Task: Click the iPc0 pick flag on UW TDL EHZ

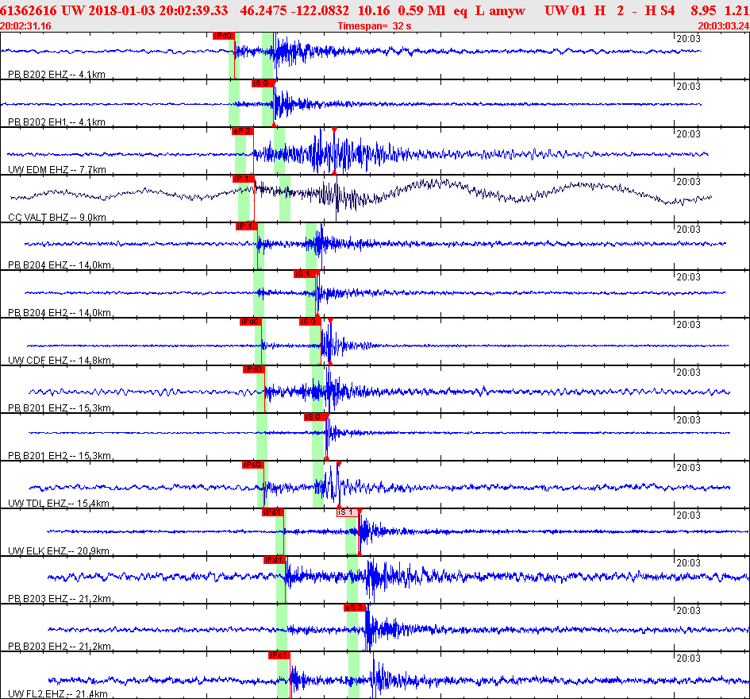Action: tap(253, 465)
